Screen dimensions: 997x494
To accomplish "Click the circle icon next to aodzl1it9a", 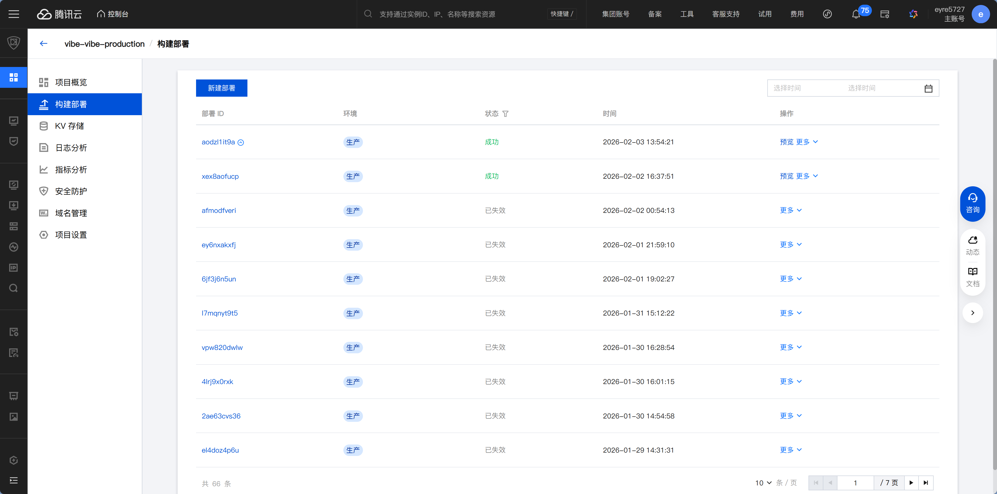I will coord(241,142).
